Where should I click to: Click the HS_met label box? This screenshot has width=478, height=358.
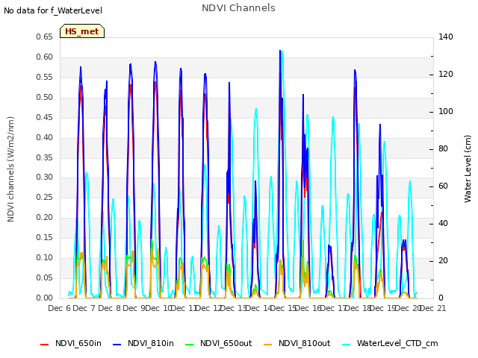(82, 31)
